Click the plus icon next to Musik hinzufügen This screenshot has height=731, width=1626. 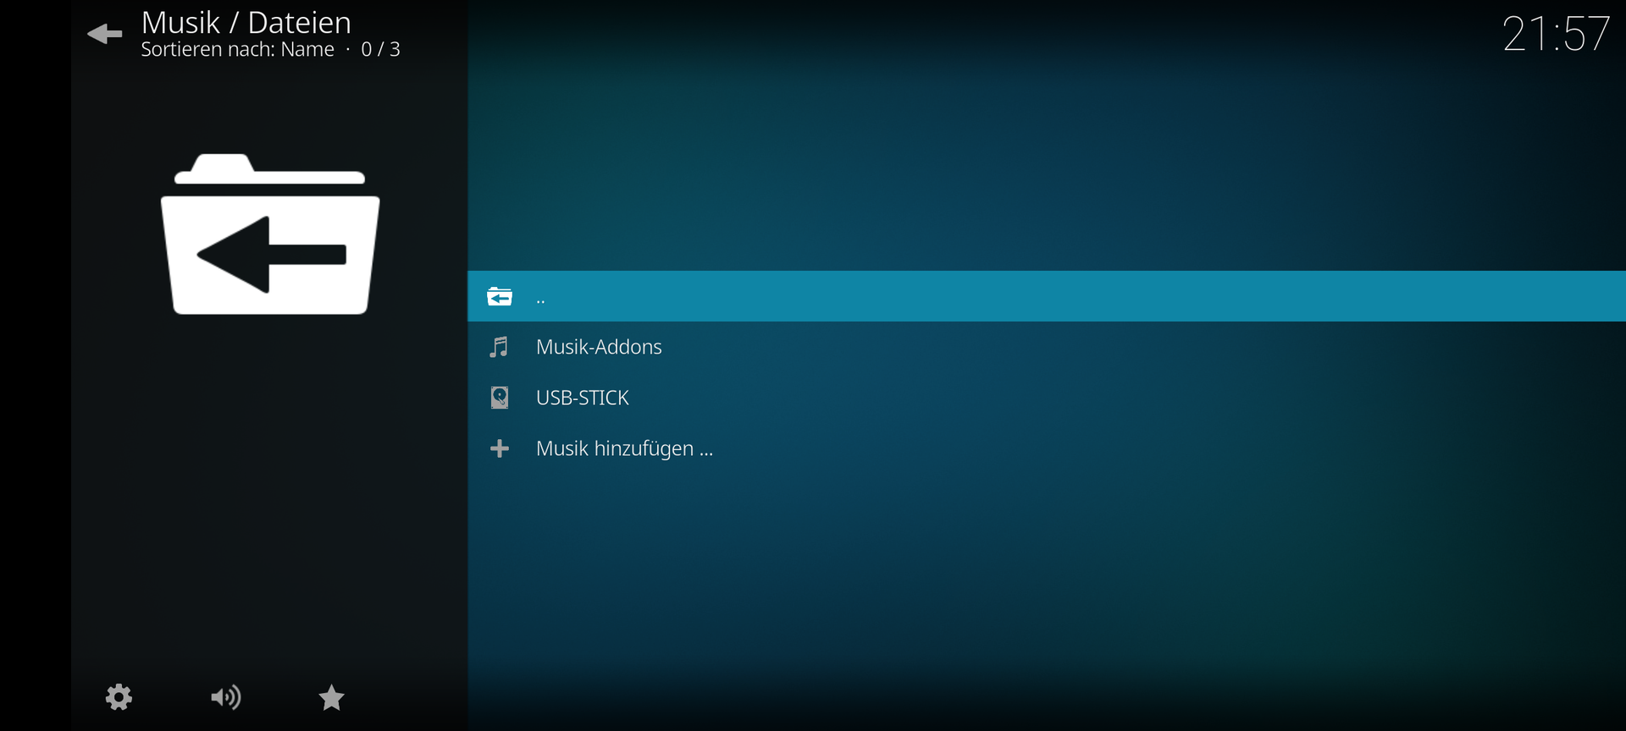click(x=500, y=448)
